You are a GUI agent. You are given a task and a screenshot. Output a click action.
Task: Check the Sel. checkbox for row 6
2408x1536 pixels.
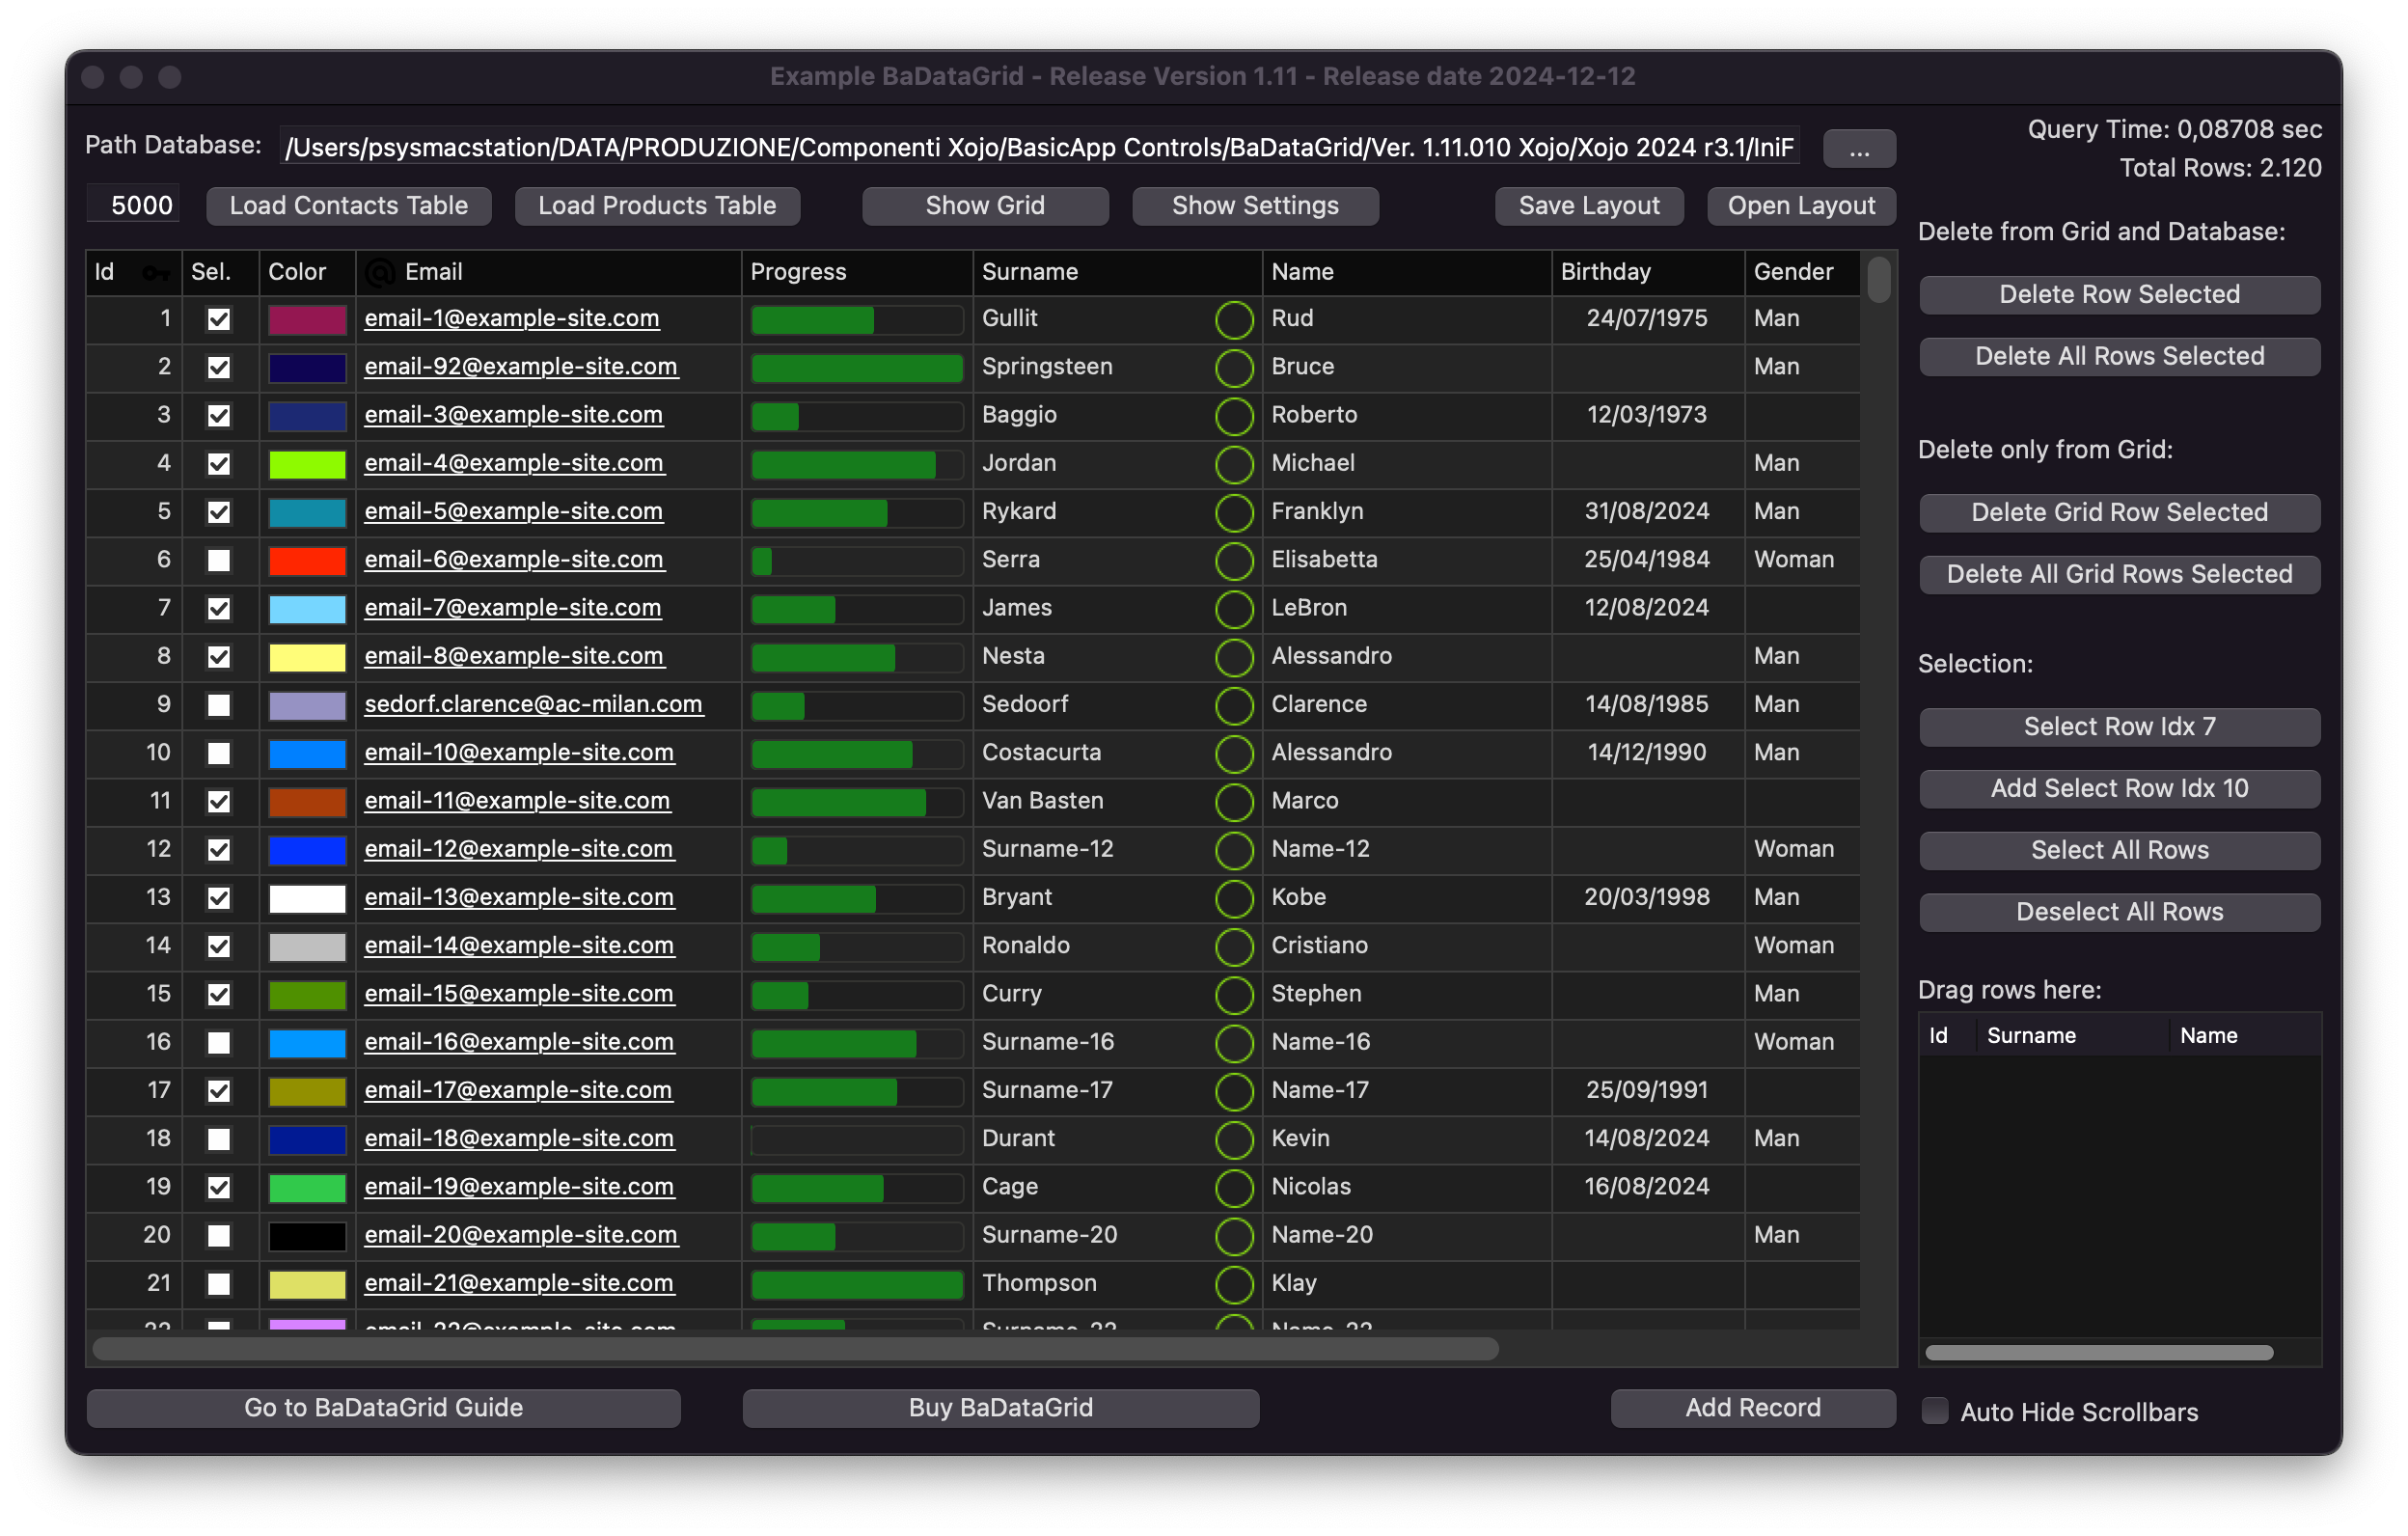pos(219,561)
